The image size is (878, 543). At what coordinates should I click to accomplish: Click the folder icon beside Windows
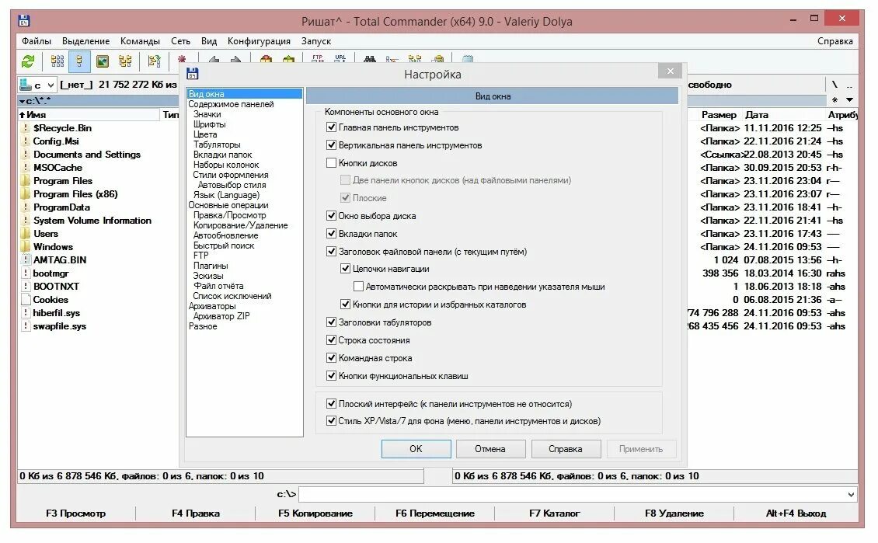(25, 247)
